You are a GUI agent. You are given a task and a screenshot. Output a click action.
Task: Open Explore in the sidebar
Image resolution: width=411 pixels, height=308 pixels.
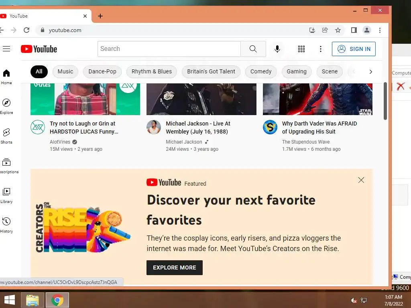pos(6,106)
